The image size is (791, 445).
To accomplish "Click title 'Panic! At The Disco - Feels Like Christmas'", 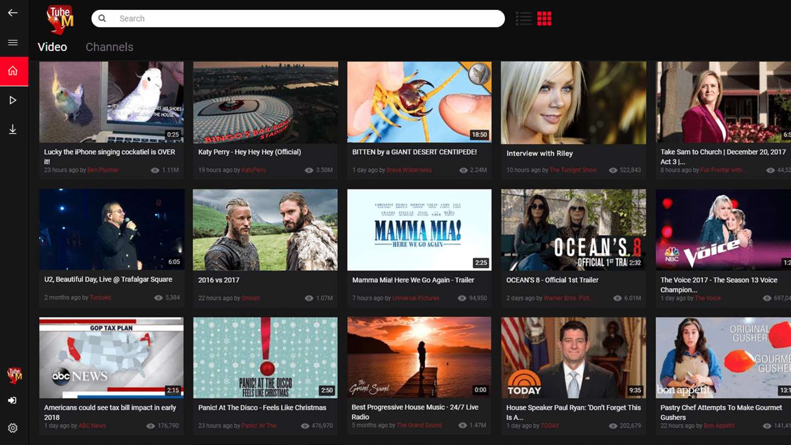I will [x=262, y=408].
